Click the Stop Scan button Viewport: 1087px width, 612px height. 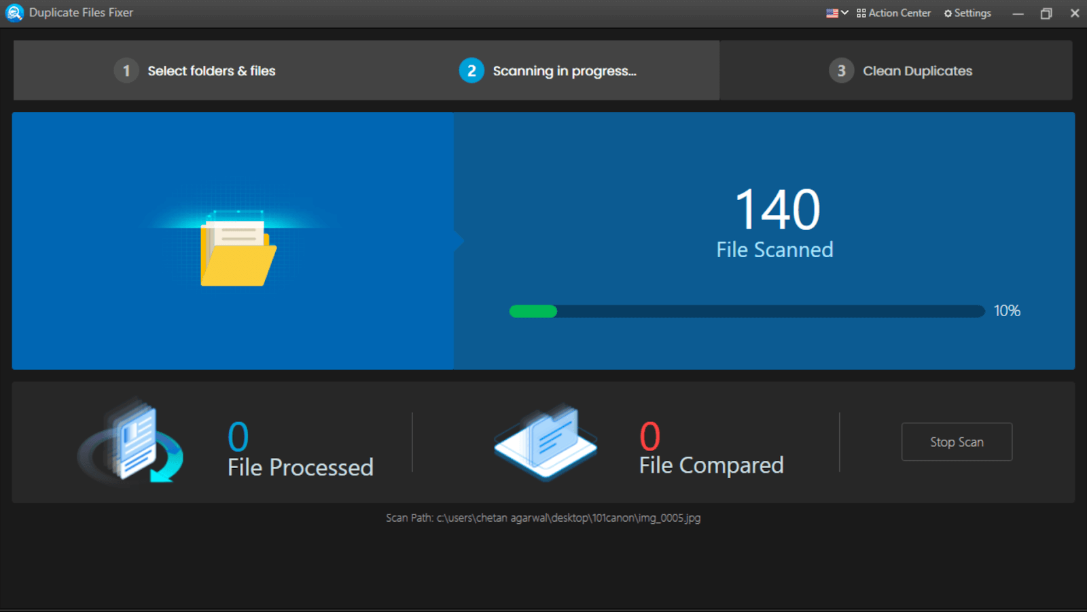tap(956, 442)
